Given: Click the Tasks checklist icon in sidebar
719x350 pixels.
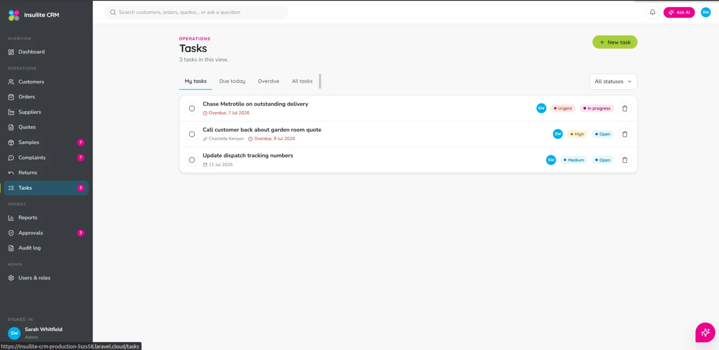Looking at the screenshot, I should click(11, 188).
